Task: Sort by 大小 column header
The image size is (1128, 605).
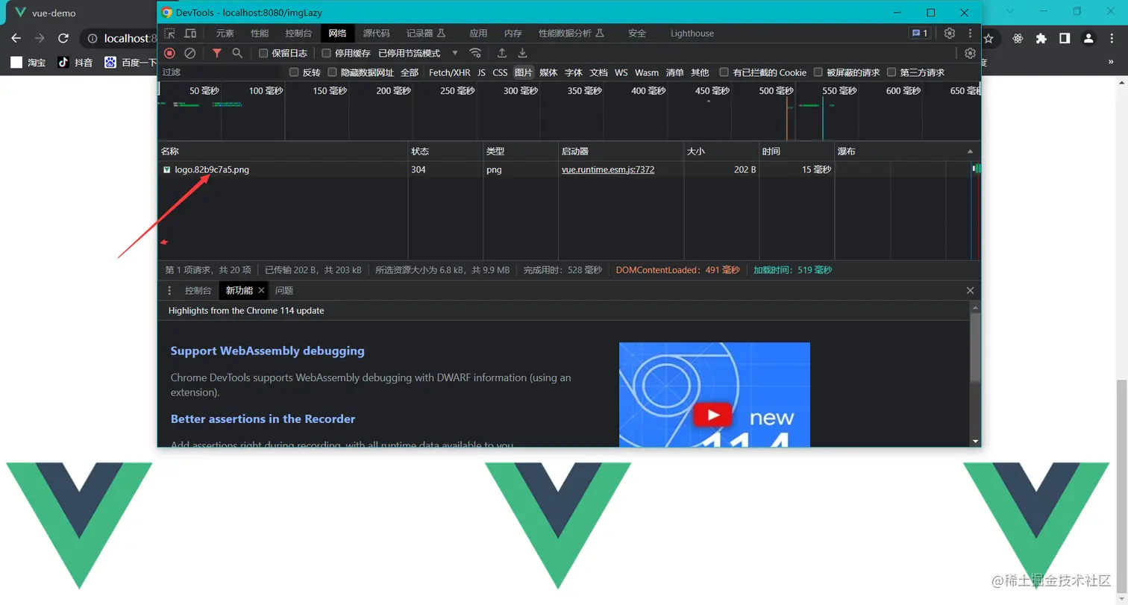Action: click(x=721, y=151)
